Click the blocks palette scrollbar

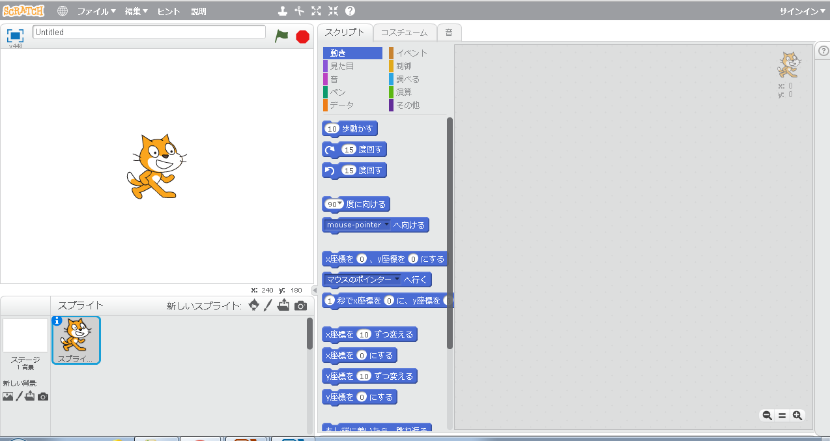[450, 233]
